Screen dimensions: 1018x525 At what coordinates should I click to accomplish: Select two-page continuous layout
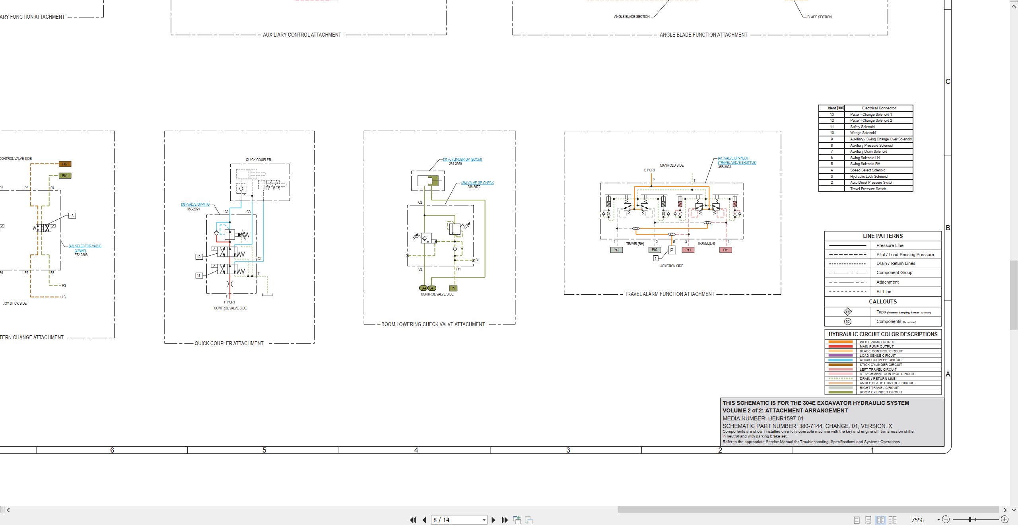[x=893, y=520]
